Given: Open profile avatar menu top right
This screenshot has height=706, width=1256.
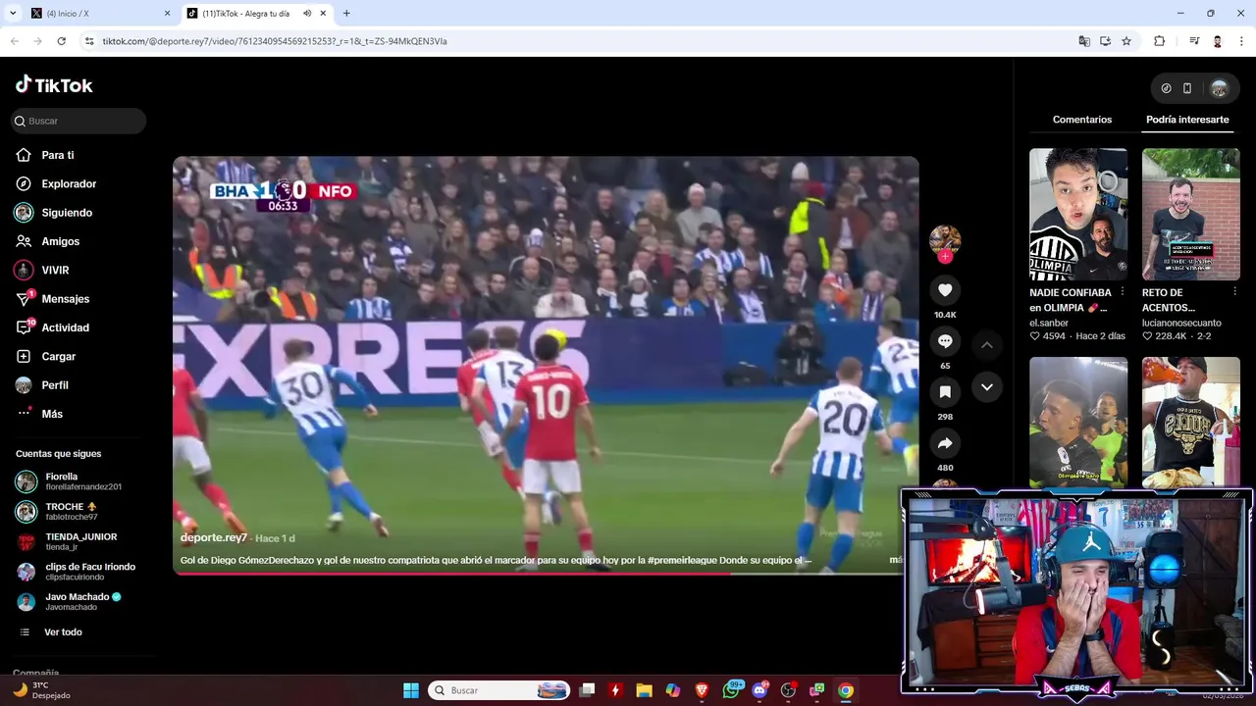Looking at the screenshot, I should (1219, 88).
